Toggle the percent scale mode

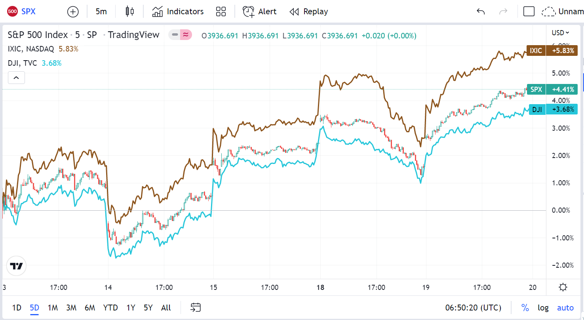525,307
